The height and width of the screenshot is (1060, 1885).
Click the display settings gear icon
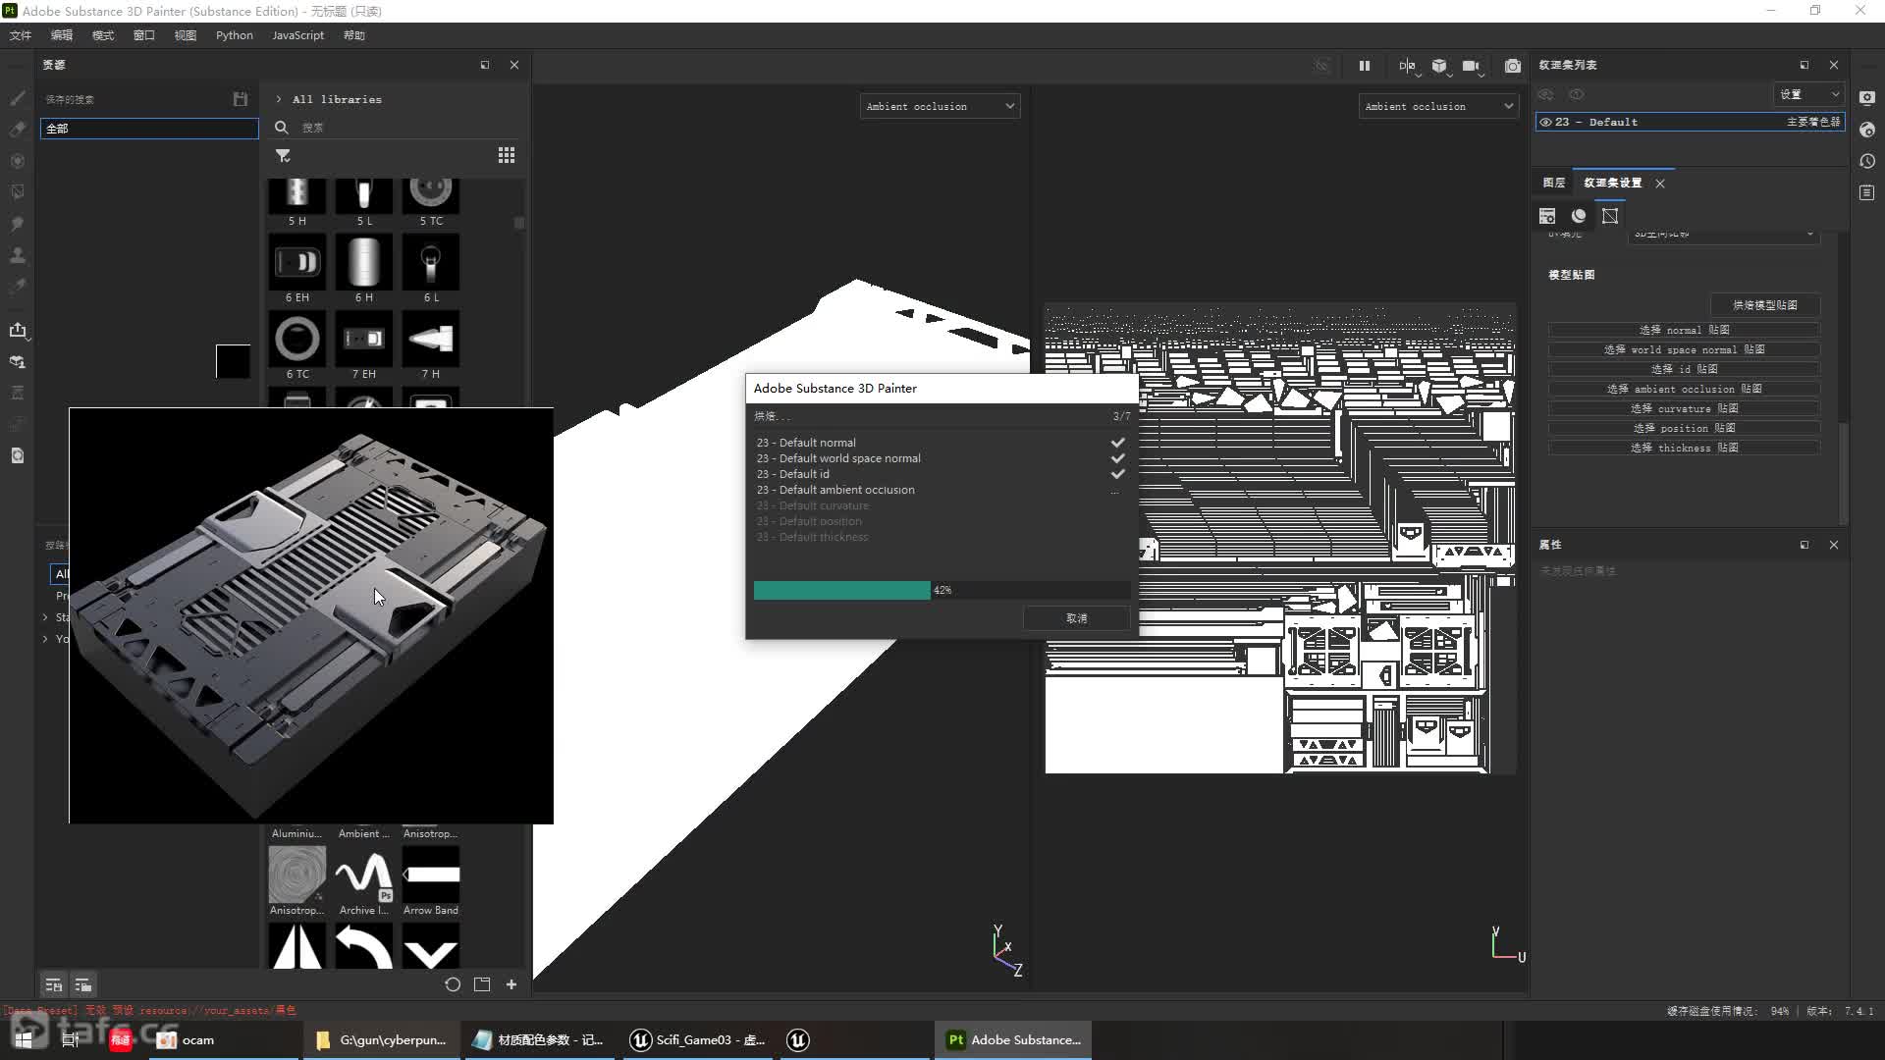[1868, 94]
